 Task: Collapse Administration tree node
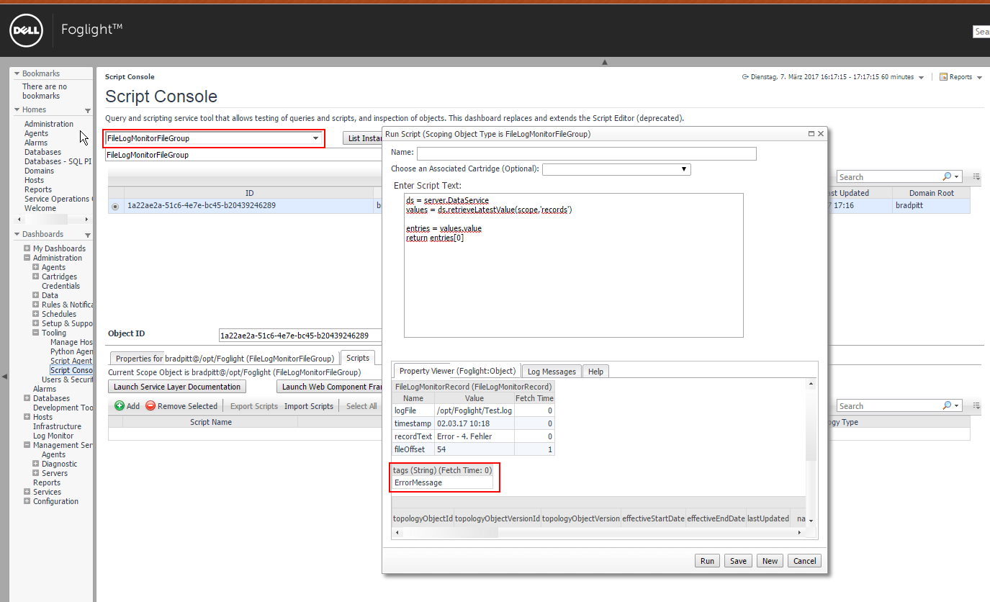click(x=27, y=258)
